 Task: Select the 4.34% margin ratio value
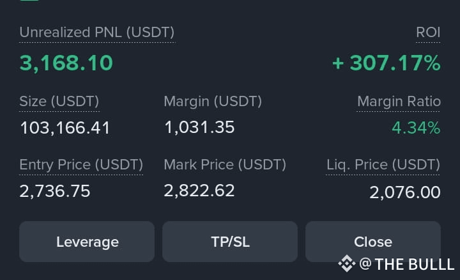click(416, 128)
